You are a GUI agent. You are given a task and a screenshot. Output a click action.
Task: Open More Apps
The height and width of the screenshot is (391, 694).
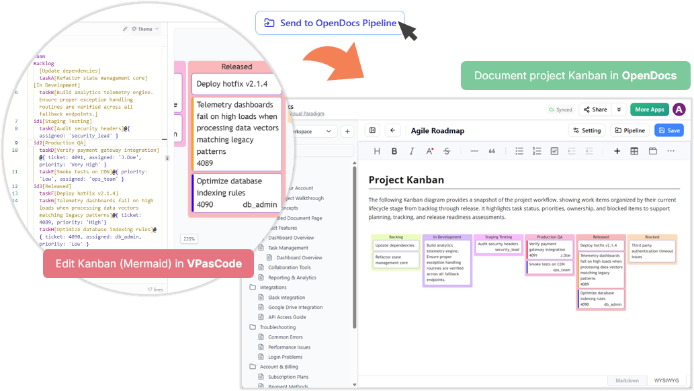click(649, 110)
